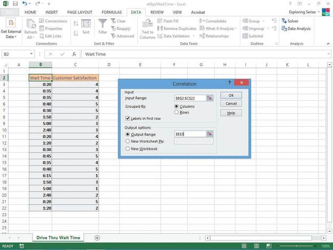
Task: Click the Text to Columns icon
Action: pos(147,25)
